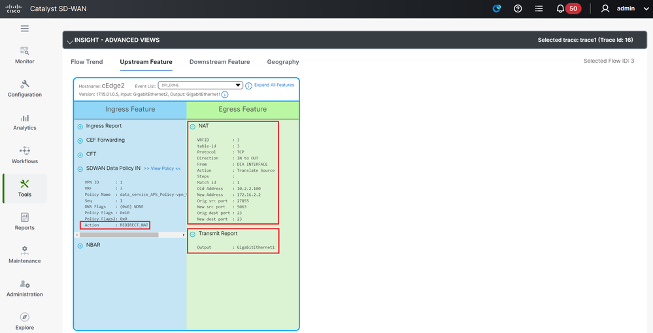The width and height of the screenshot is (653, 333).
Task: Open the Explore sidebar item
Action: 25,322
